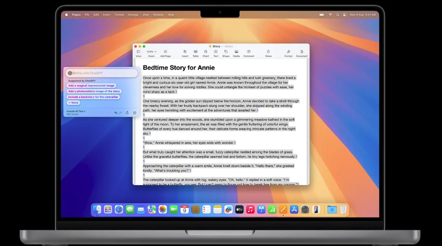Open Apple TV from the Dock
The width and height of the screenshot is (442, 246).
click(240, 209)
